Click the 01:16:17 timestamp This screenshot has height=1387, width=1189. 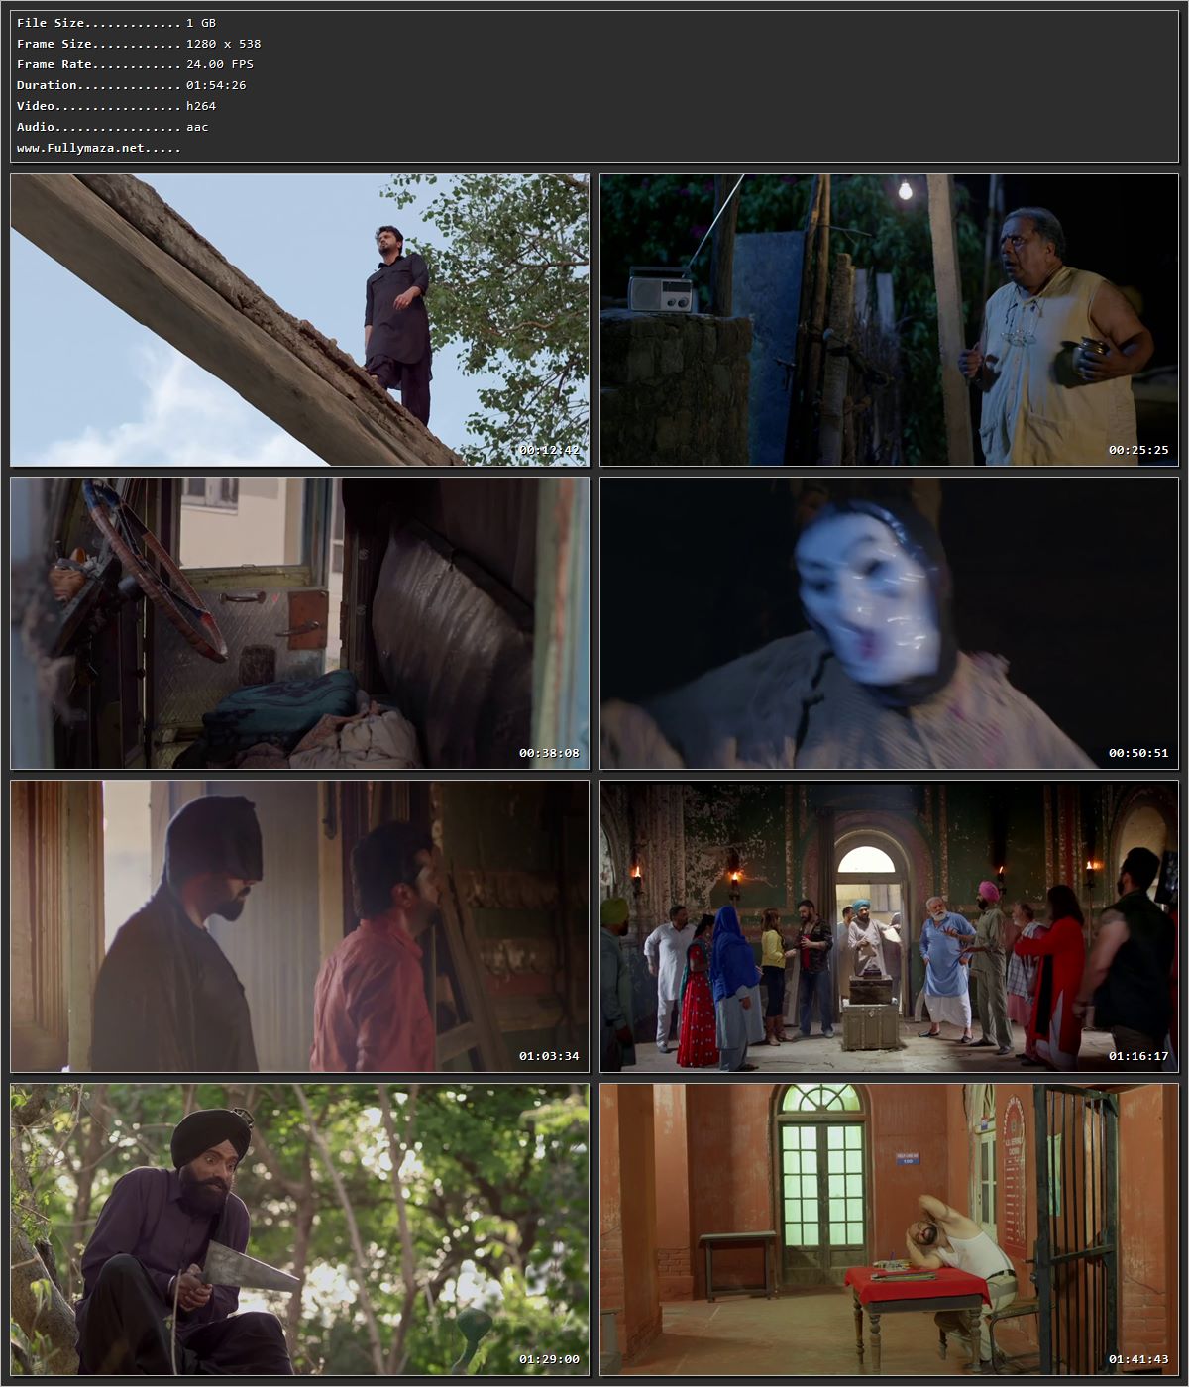tap(1138, 1056)
